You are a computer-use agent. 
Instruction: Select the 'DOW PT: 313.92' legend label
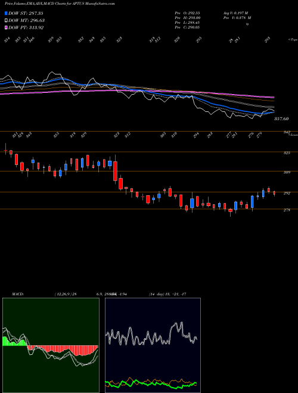point(26,27)
